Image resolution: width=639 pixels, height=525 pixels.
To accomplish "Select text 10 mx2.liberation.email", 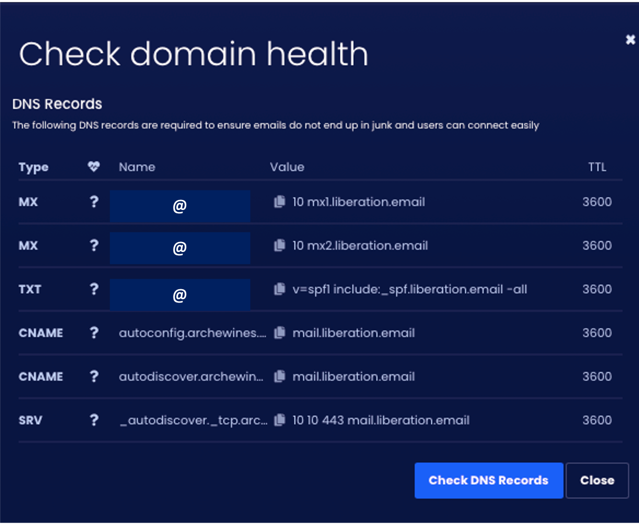I will click(x=360, y=245).
